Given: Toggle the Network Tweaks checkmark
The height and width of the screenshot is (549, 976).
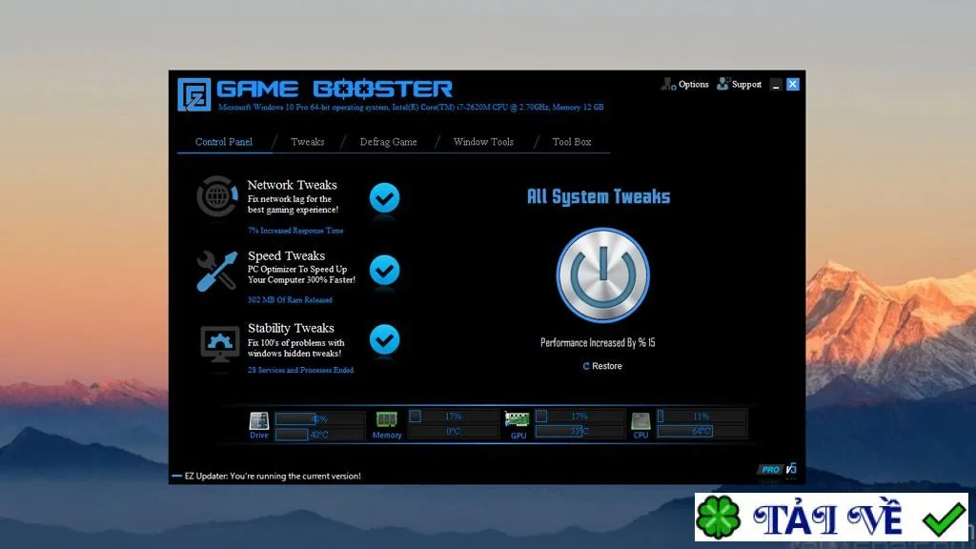Looking at the screenshot, I should 385,198.
